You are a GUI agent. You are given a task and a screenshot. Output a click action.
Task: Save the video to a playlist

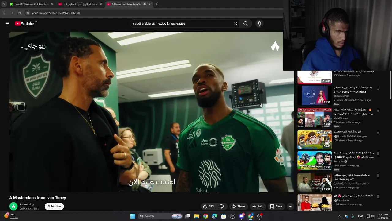point(276,206)
